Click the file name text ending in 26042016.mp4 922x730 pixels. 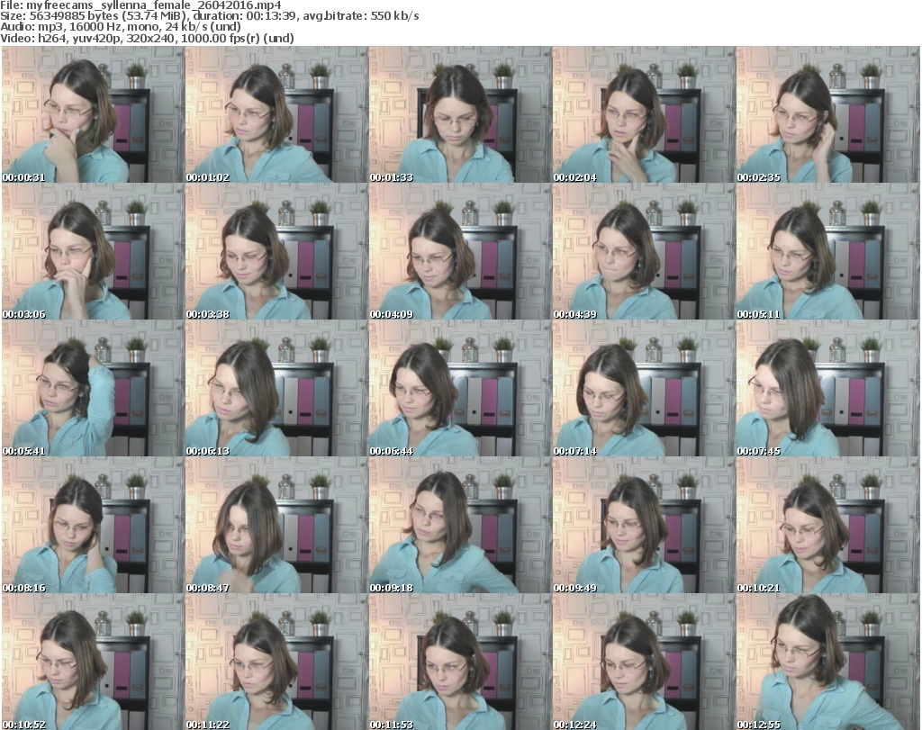point(153,5)
